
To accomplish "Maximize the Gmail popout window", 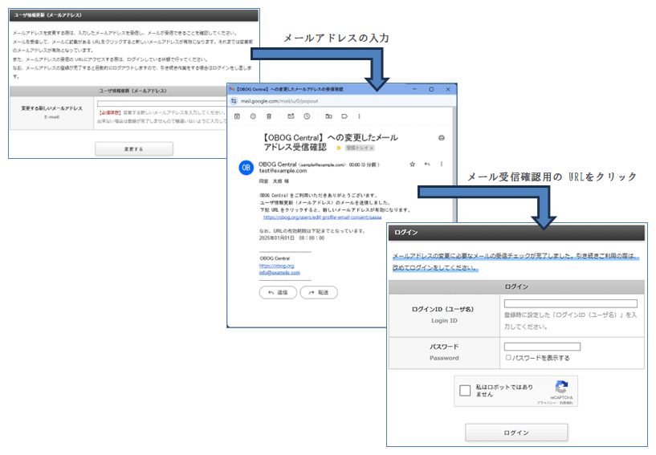I will click(x=431, y=89).
